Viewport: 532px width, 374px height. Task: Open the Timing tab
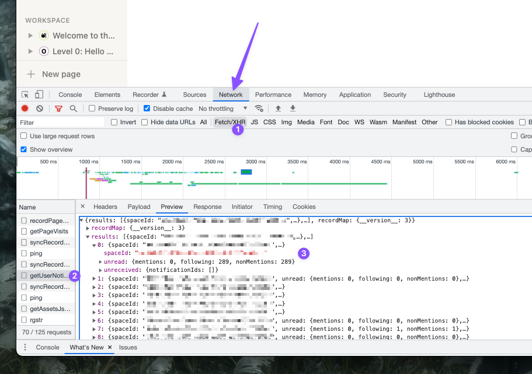pos(273,207)
